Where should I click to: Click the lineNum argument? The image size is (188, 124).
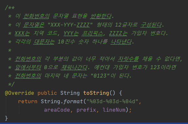click(114, 110)
